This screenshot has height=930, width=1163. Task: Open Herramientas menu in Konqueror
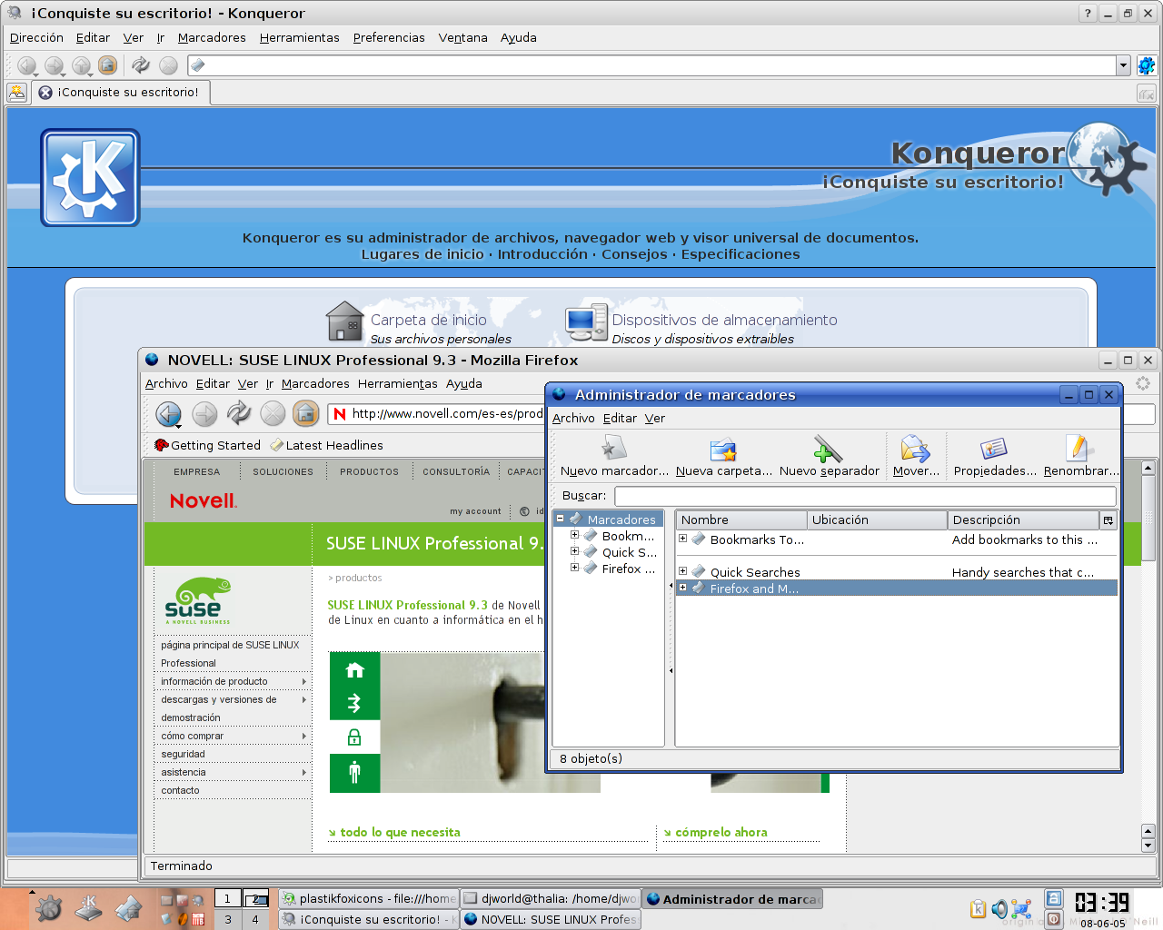(x=300, y=37)
